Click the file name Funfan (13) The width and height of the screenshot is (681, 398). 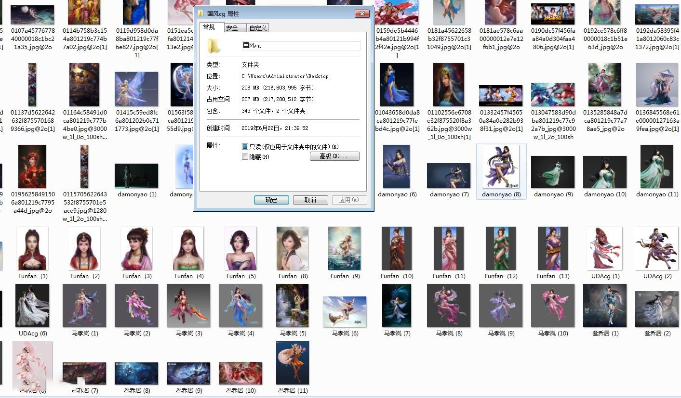click(x=553, y=276)
